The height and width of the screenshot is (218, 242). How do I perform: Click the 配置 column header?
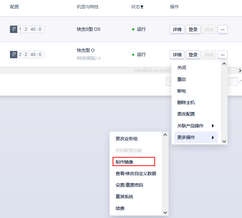14,7
